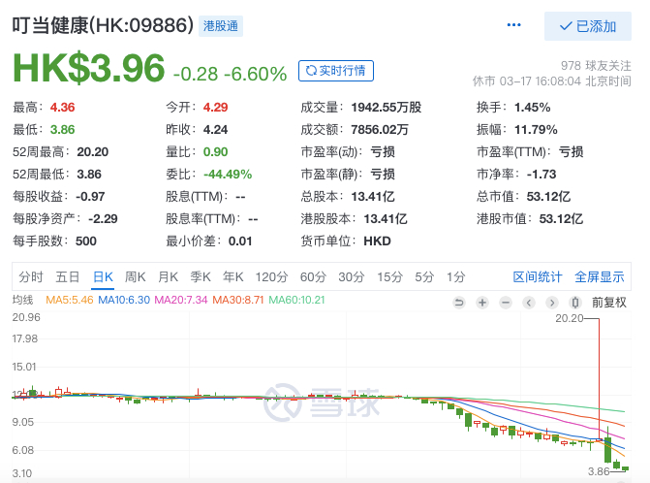Click the 已添加 added-to-watchlist button

click(x=587, y=26)
